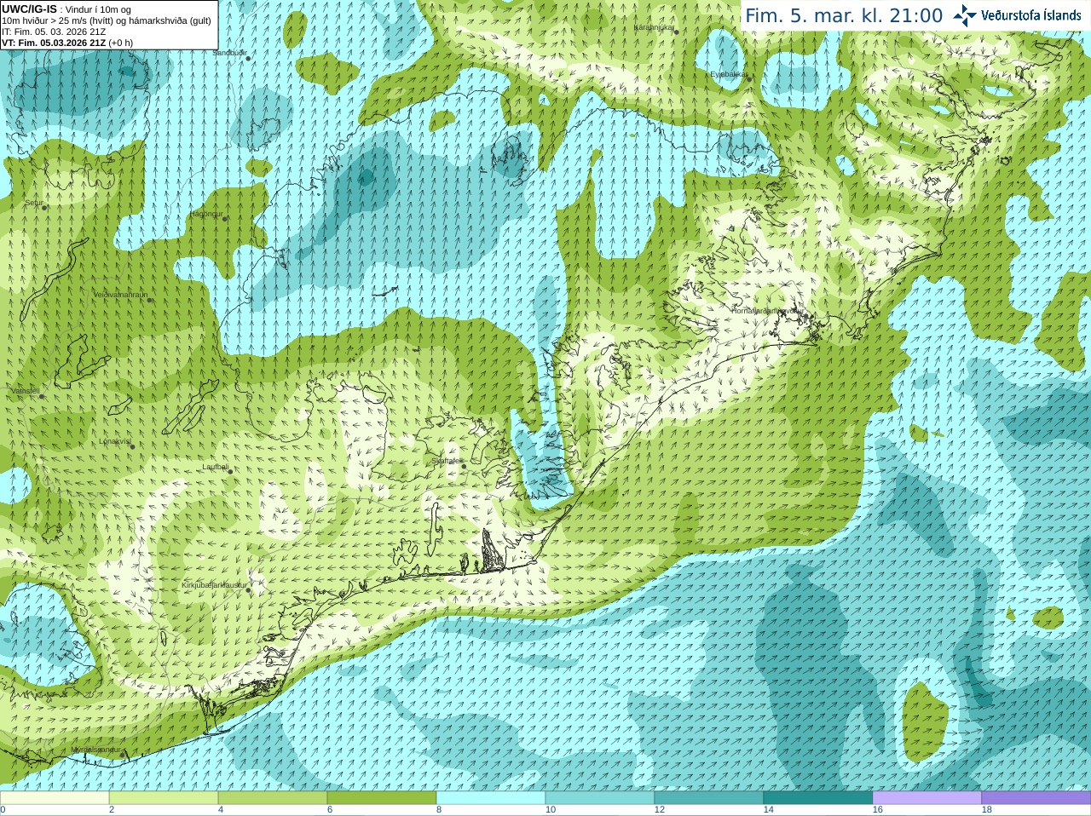Select the 10–12 m/s turquoise legend swatch

tap(600, 798)
